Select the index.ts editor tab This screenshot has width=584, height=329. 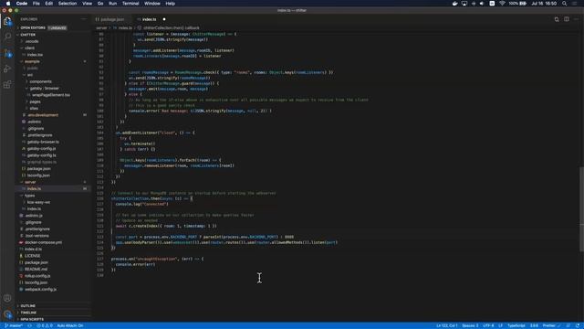pos(150,19)
